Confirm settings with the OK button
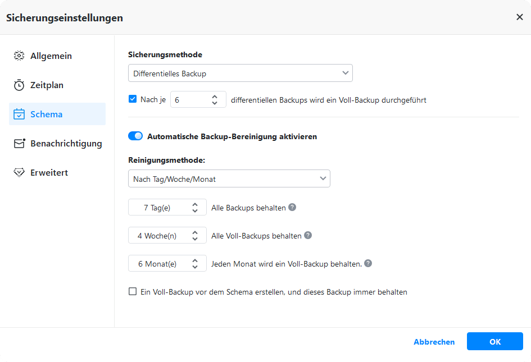 pos(494,342)
